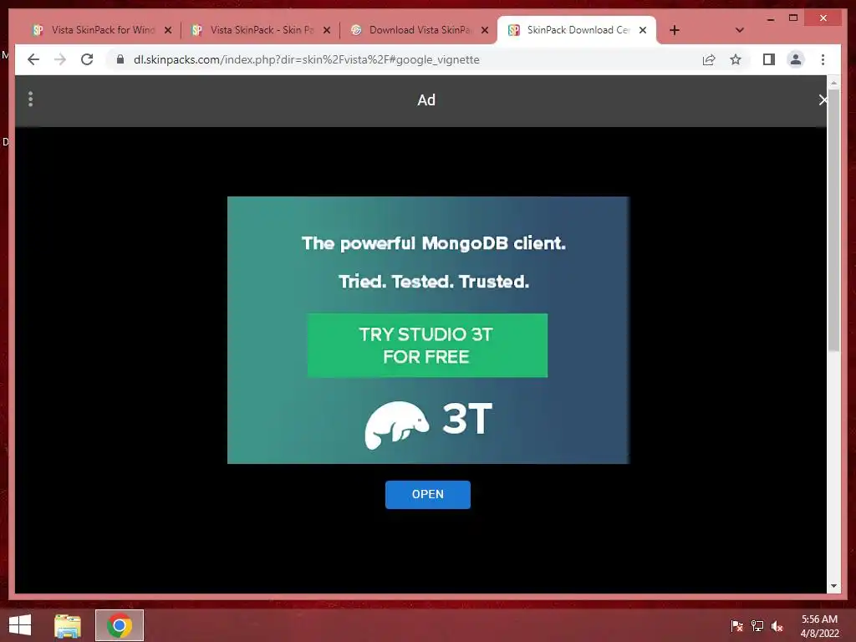Viewport: 856px width, 642px height.
Task: Close the Vista SkinPack - Skin Pack tab
Action: (x=327, y=30)
